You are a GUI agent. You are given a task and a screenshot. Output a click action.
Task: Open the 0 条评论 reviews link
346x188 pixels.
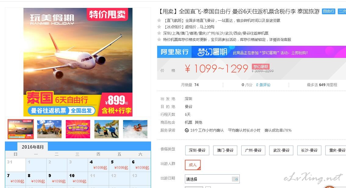pos(263,85)
